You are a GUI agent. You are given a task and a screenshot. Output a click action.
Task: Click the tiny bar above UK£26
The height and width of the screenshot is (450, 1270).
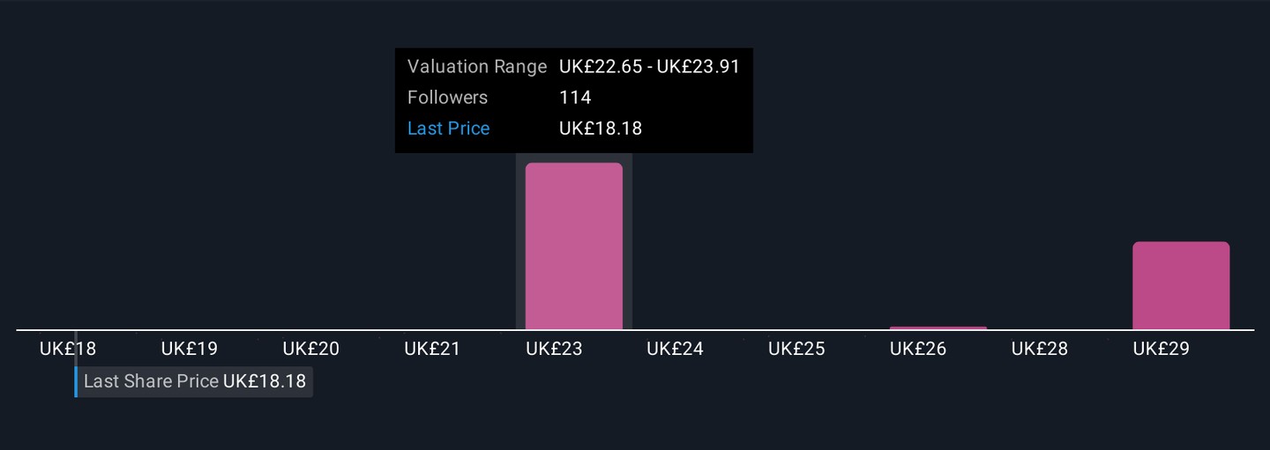click(x=938, y=328)
